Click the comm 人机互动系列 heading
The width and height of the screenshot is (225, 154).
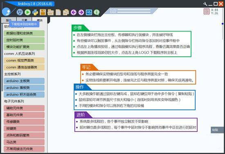point(20,54)
